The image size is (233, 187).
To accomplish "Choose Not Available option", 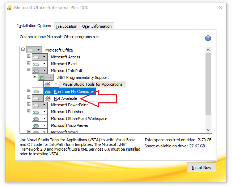I will coord(70,98).
